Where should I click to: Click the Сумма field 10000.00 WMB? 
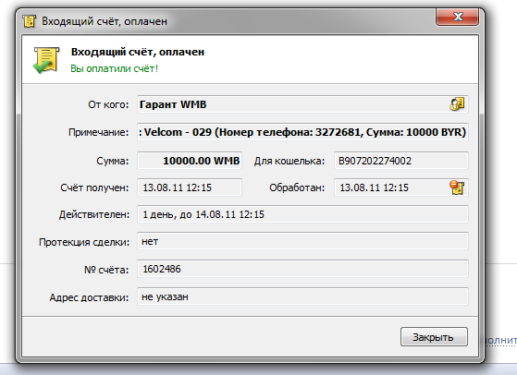190,161
